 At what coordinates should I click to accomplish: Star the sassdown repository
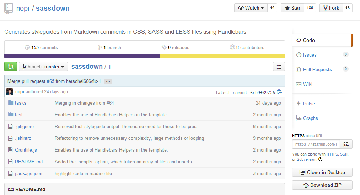(292, 8)
